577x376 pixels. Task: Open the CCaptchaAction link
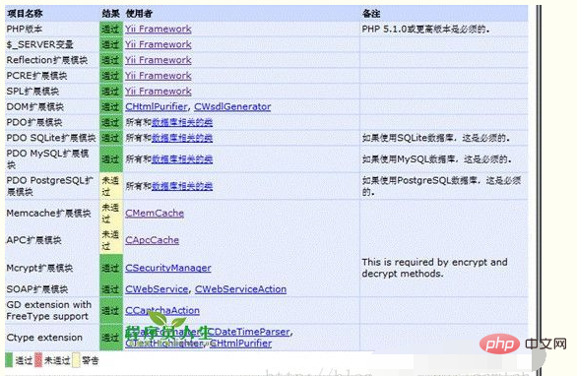[x=162, y=310]
